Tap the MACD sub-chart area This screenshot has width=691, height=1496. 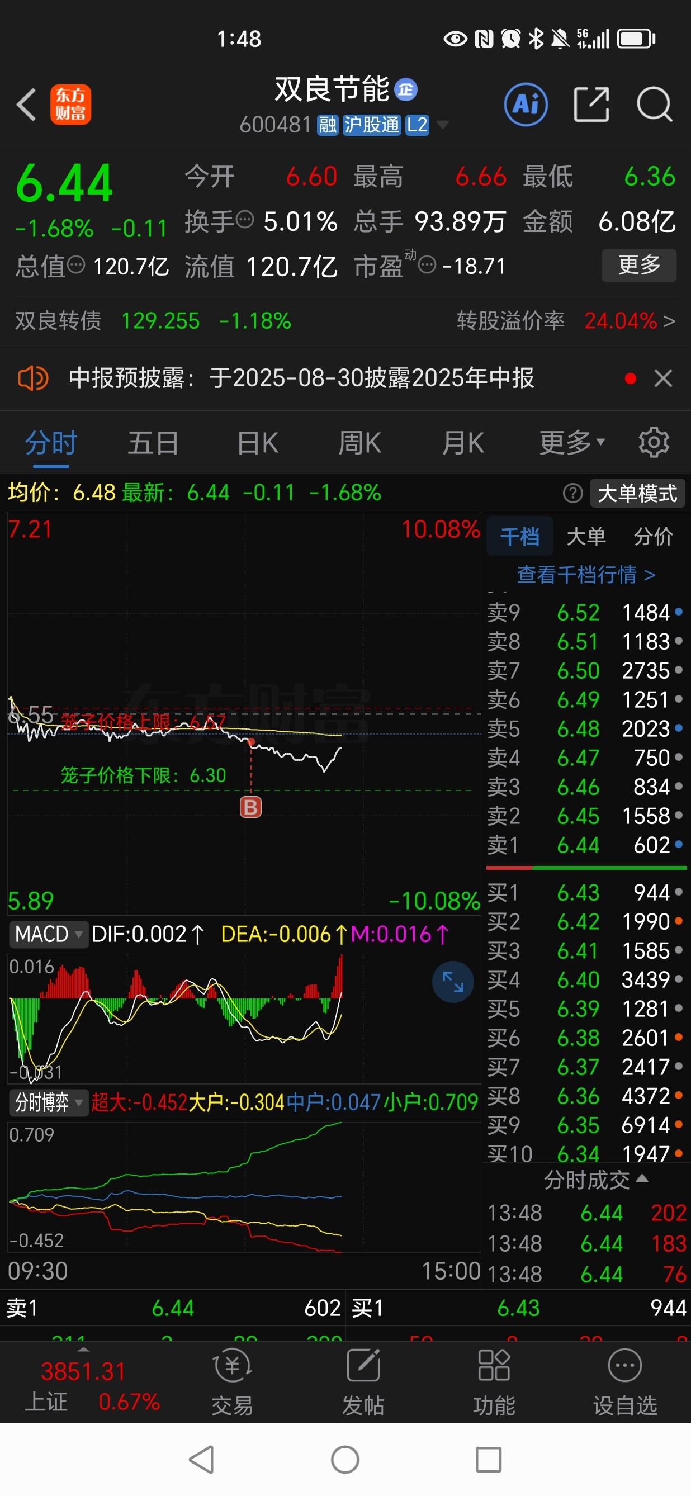(244, 1017)
